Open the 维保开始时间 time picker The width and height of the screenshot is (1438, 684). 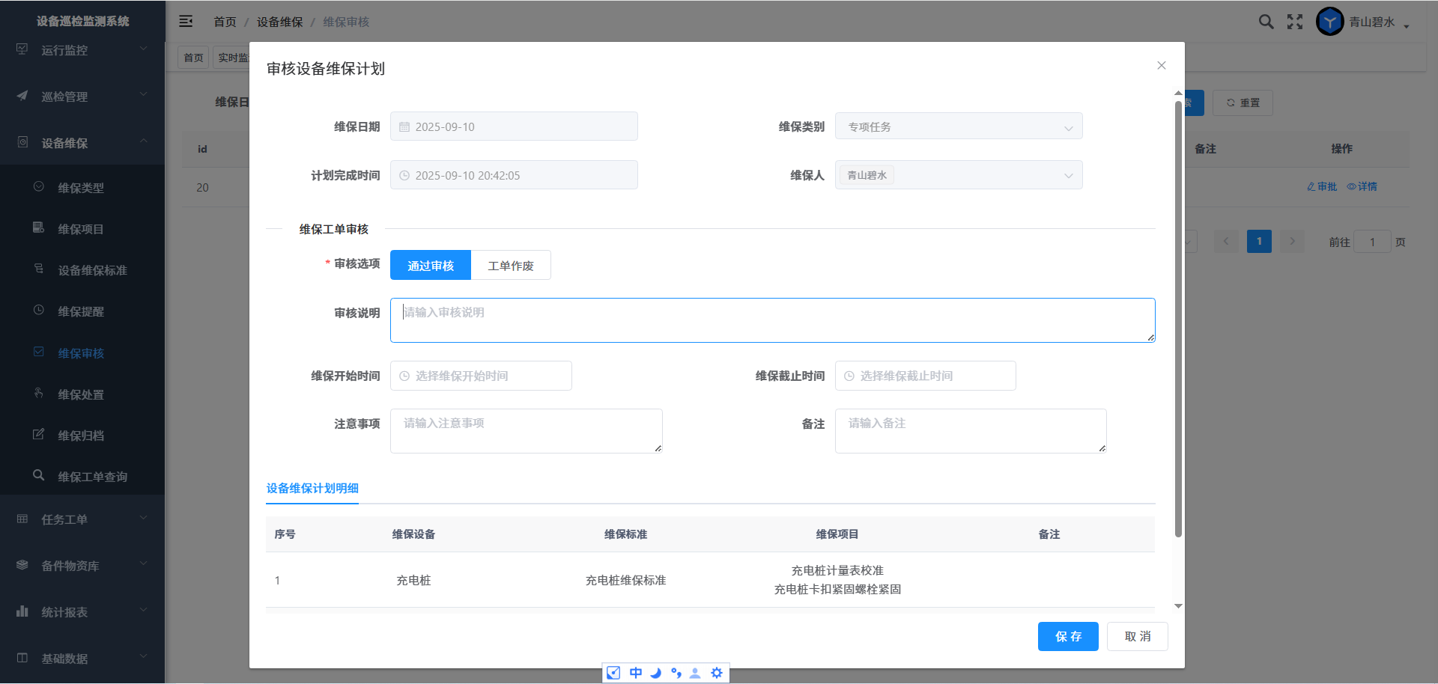481,376
